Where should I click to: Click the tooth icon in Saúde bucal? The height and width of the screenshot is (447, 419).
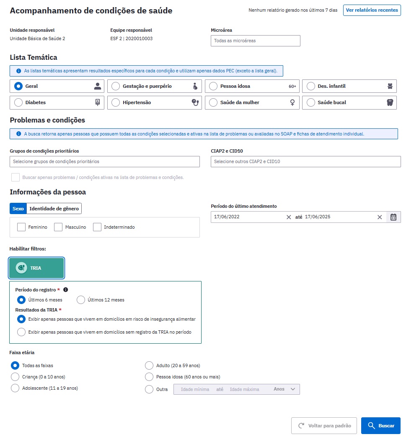point(390,102)
